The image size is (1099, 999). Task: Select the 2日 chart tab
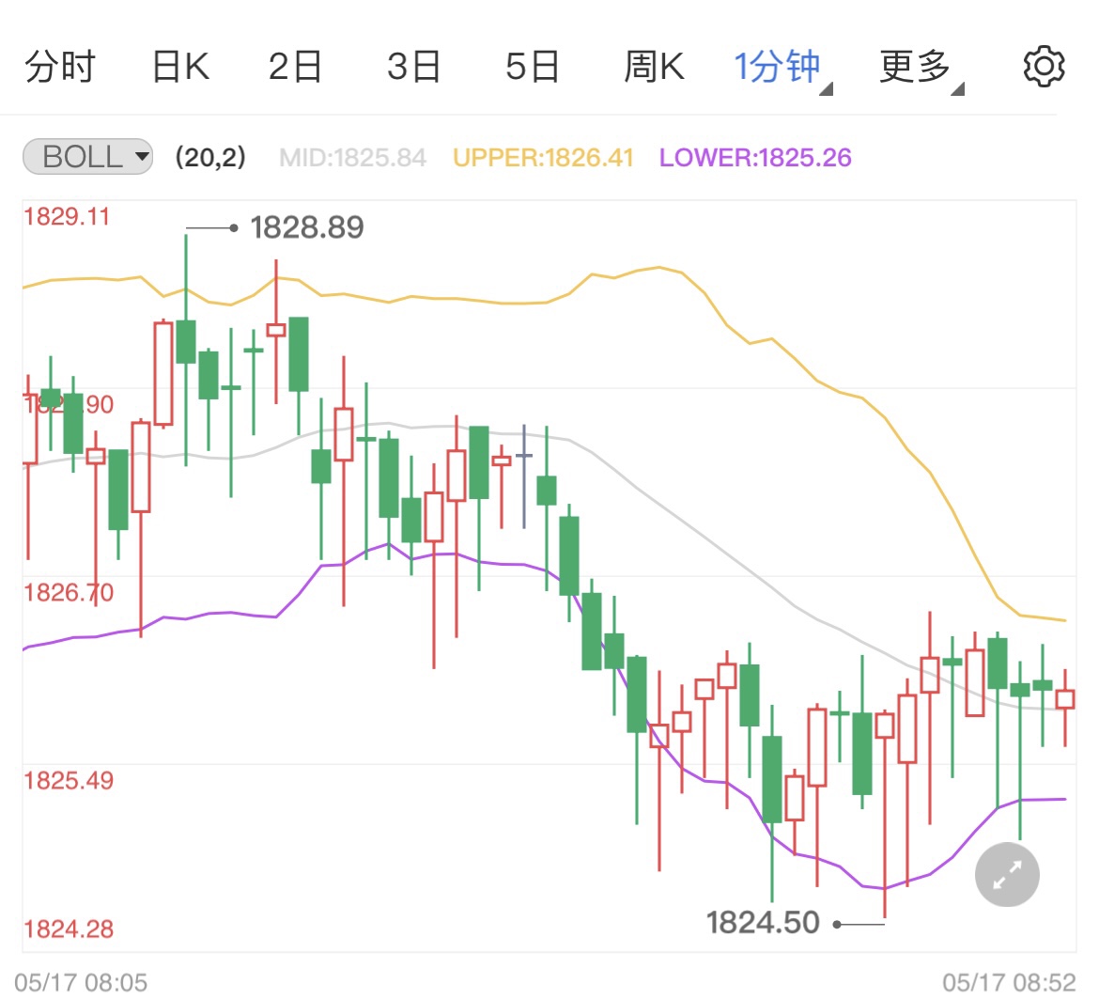[x=295, y=68]
